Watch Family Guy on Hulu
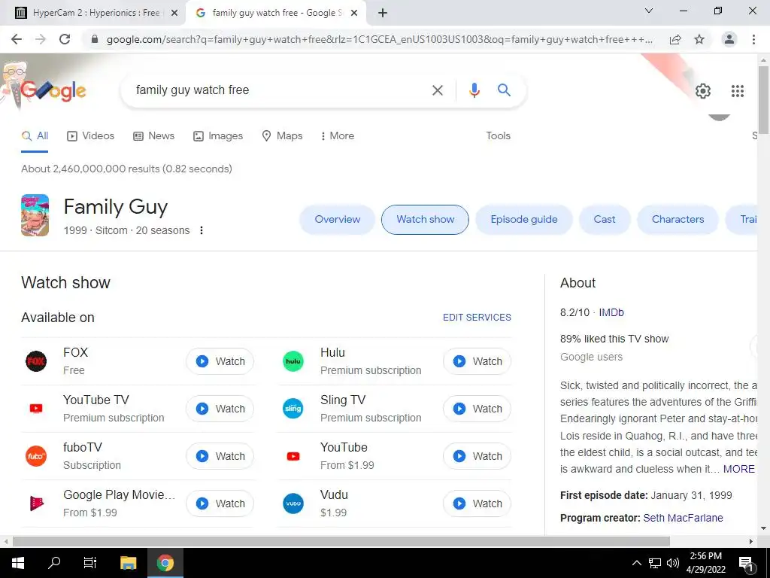This screenshot has width=770, height=578. pyautogui.click(x=477, y=361)
